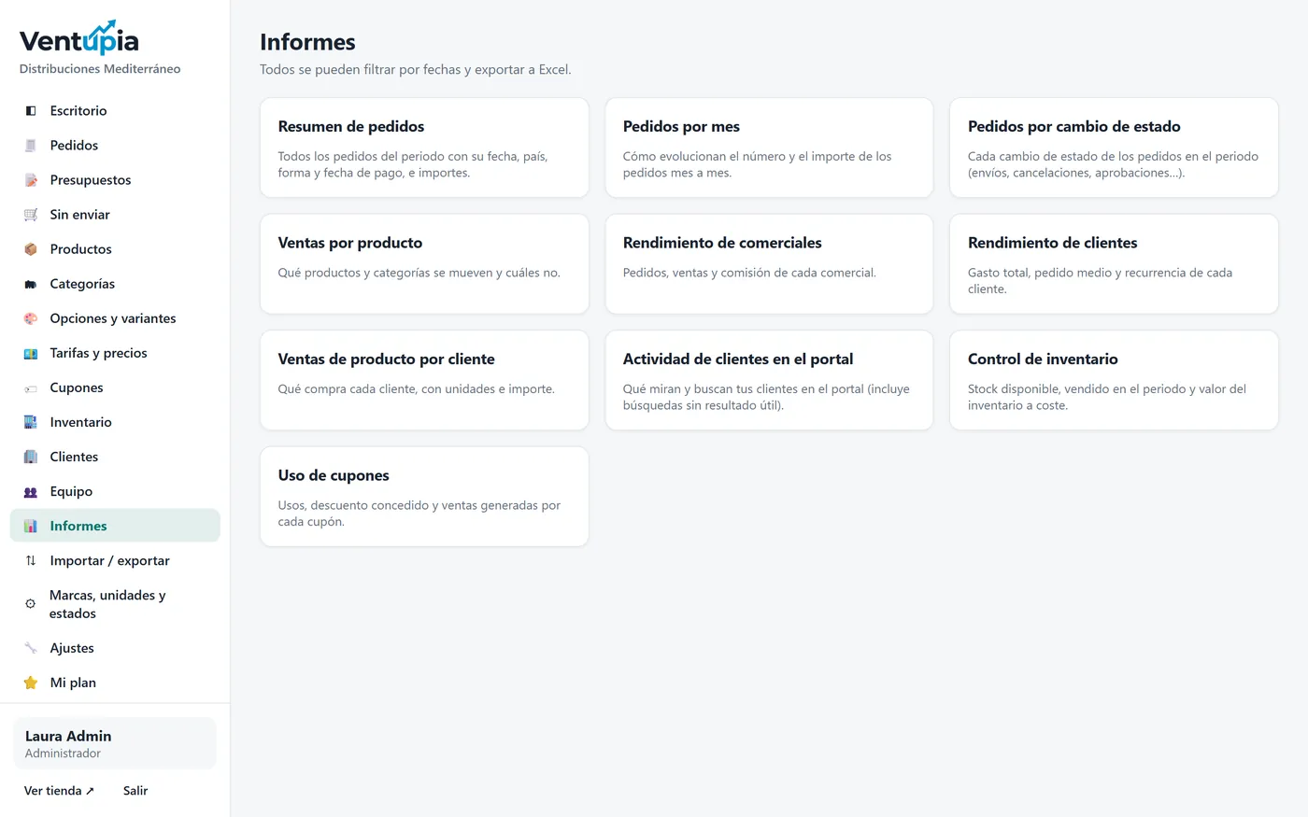This screenshot has width=1308, height=817.
Task: Click the Productos box icon
Action: tap(31, 249)
